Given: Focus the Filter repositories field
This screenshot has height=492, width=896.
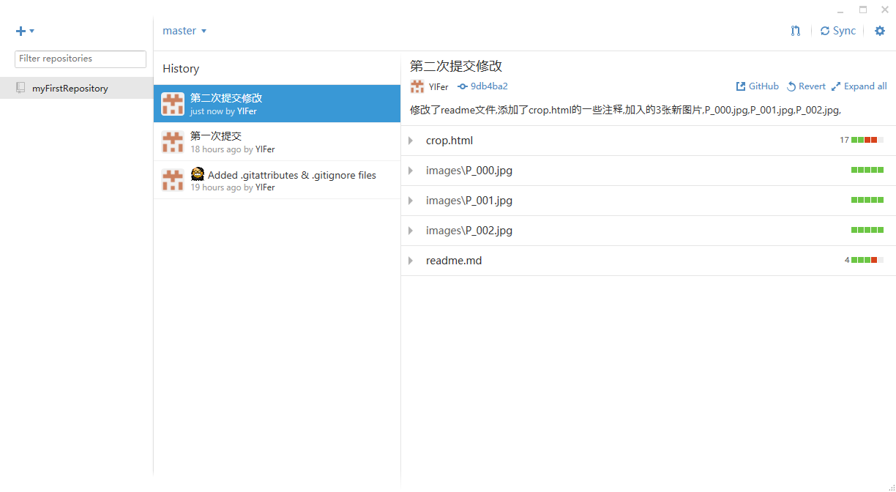Looking at the screenshot, I should click(x=81, y=59).
